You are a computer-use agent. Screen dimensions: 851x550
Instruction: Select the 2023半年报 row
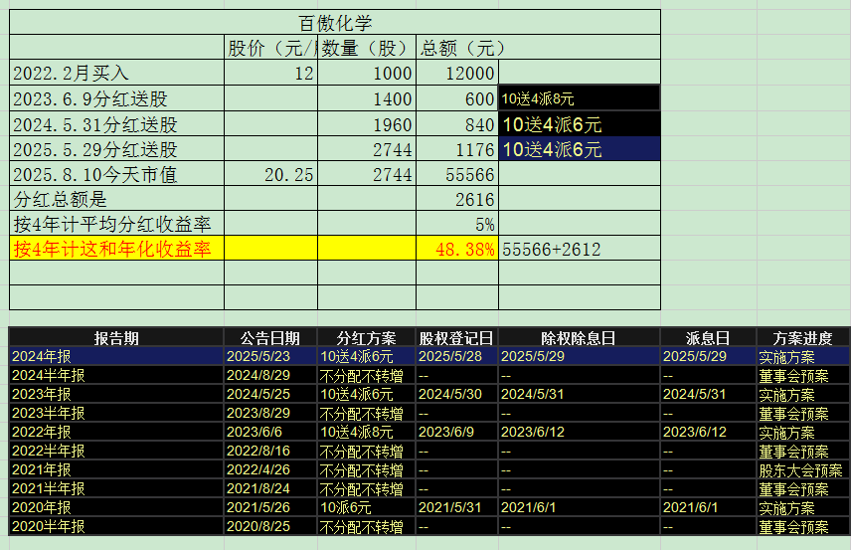(429, 413)
